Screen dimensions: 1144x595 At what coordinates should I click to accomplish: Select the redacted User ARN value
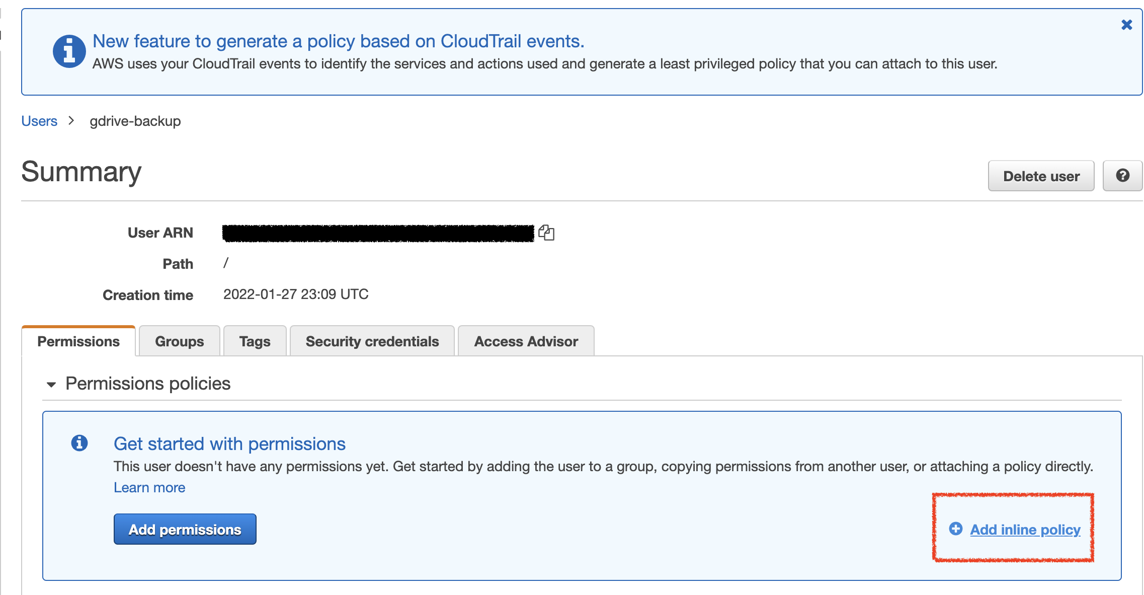pyautogui.click(x=378, y=233)
